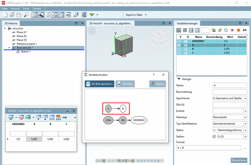Viewport: 251px width, 165px height.
Task: Toggle the 3D view bolt window icon
Action: [41, 15]
